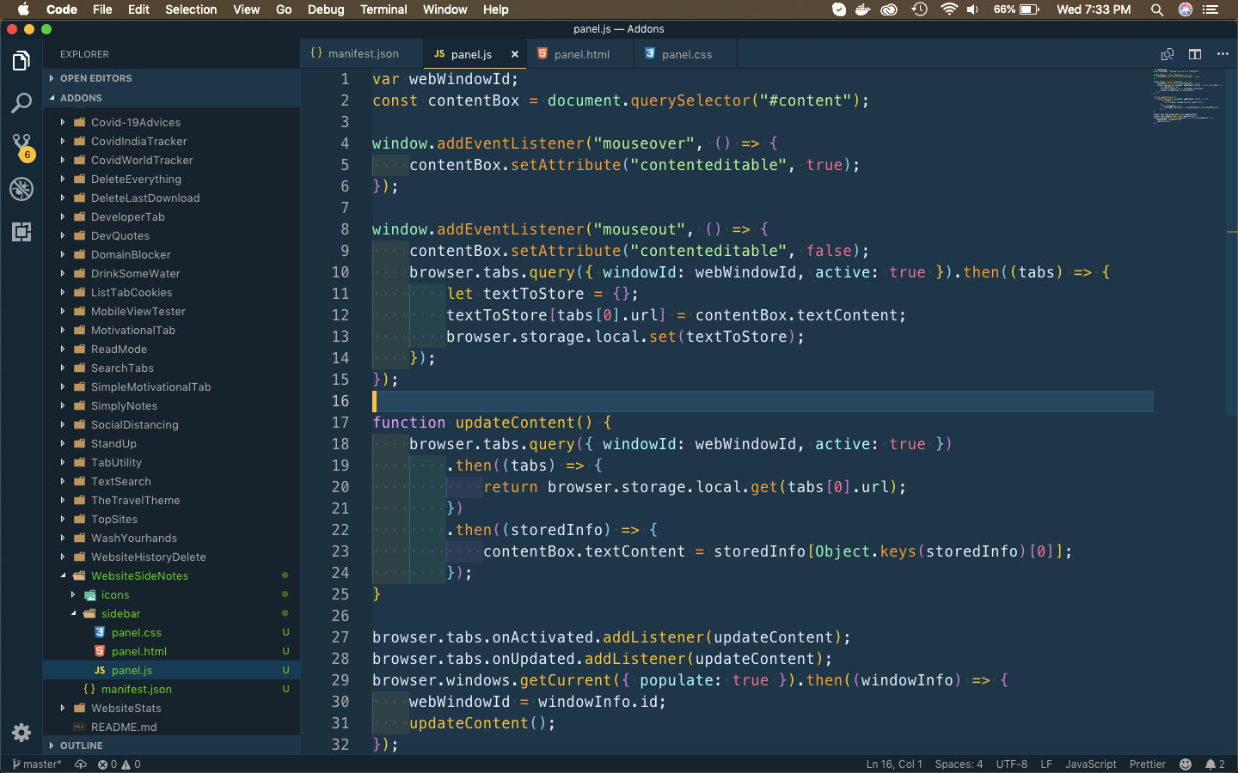Expand the OPEN EDITORS section
The image size is (1238, 773).
tap(172, 78)
